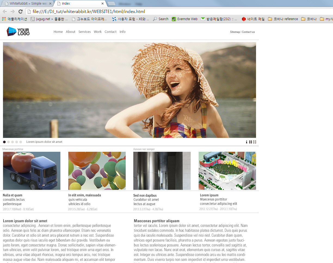Click the browser back arrow
333x263 pixels.
pos(5,11)
